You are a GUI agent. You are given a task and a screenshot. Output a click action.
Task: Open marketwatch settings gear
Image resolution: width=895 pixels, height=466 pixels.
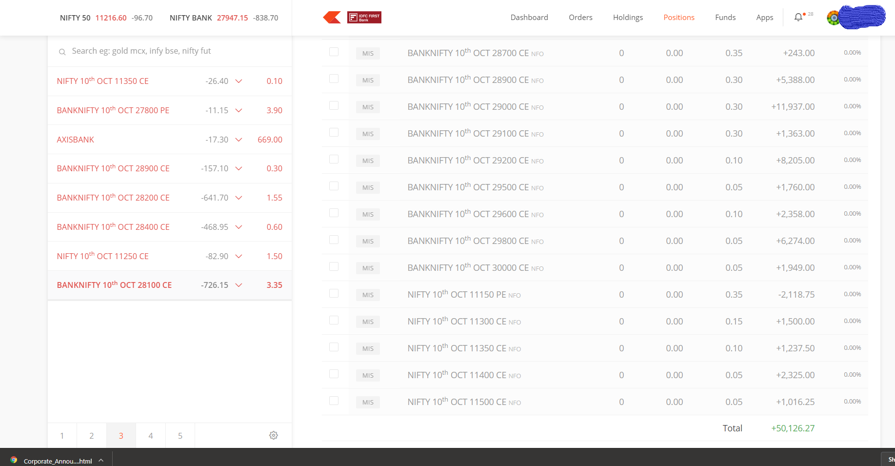point(274,435)
